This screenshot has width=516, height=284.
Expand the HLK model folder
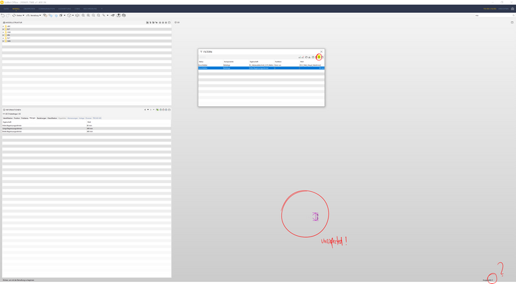[3, 33]
